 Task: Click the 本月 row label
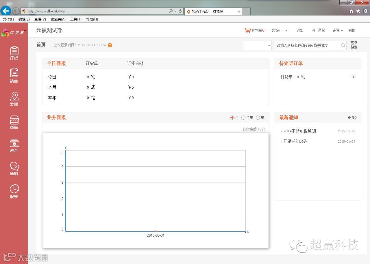52,87
